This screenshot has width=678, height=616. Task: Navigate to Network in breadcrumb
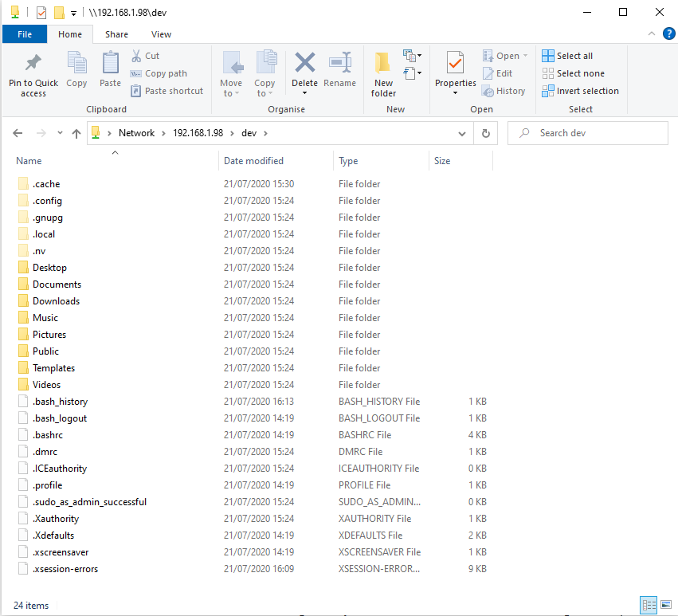[137, 133]
